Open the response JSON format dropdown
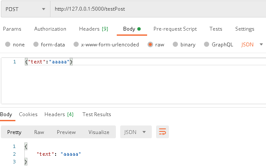 (136, 132)
